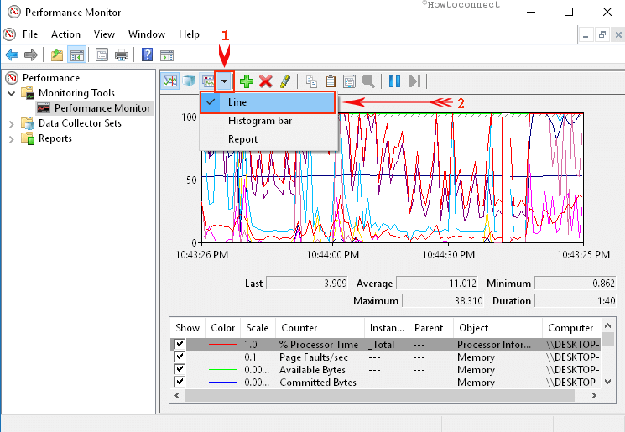Sort by the Object column header
This screenshot has height=432, width=625.
pyautogui.click(x=497, y=328)
